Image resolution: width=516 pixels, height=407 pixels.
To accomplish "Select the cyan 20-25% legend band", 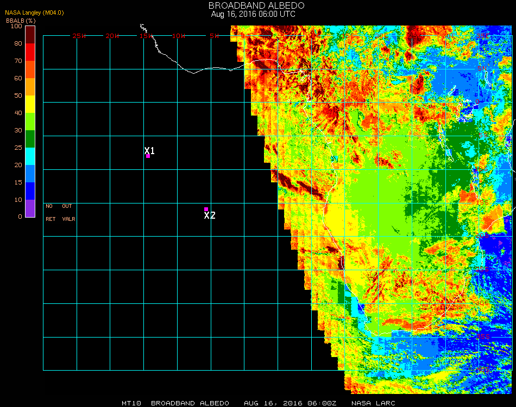I will click(x=30, y=156).
